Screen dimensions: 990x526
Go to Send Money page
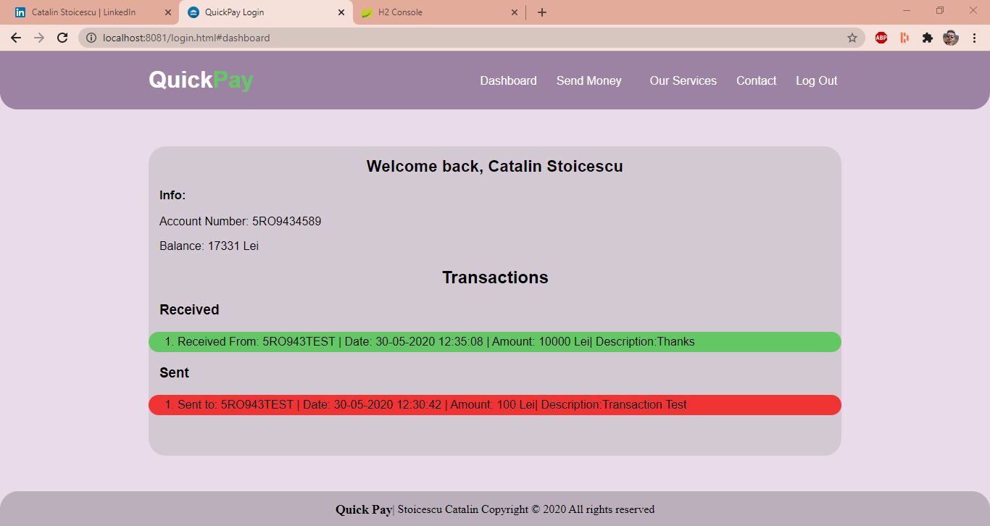click(588, 80)
